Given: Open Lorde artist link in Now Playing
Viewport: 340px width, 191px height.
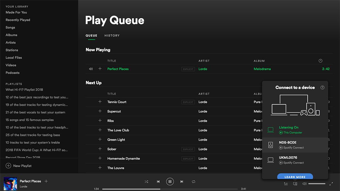Looking at the screenshot, I should [x=203, y=69].
